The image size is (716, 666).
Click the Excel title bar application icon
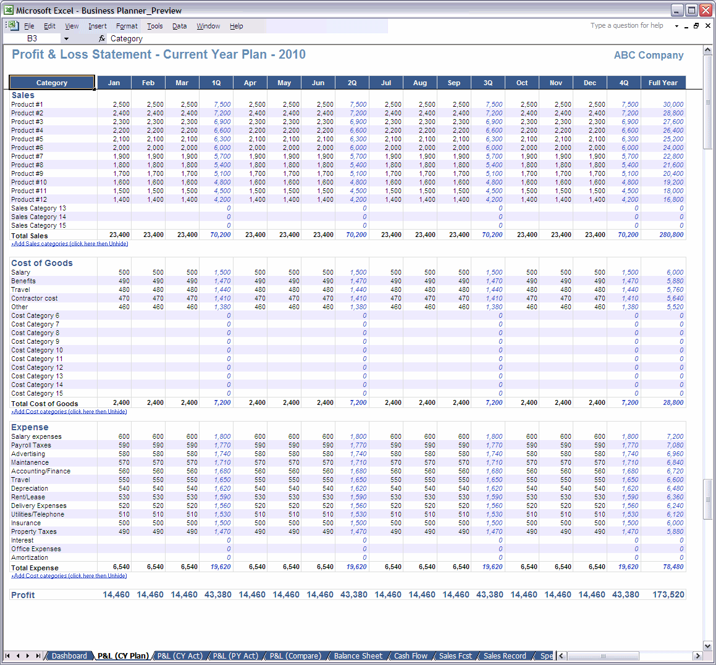tap(9, 10)
